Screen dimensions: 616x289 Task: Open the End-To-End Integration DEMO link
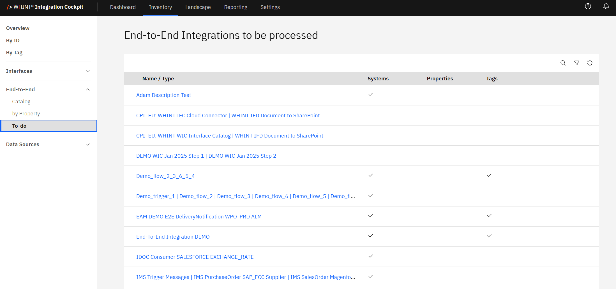click(173, 237)
